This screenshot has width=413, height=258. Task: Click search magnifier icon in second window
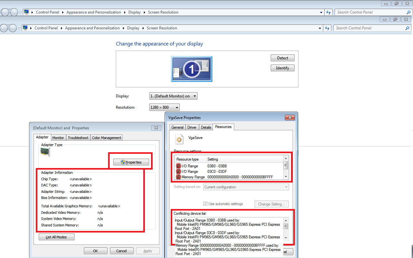(x=407, y=28)
